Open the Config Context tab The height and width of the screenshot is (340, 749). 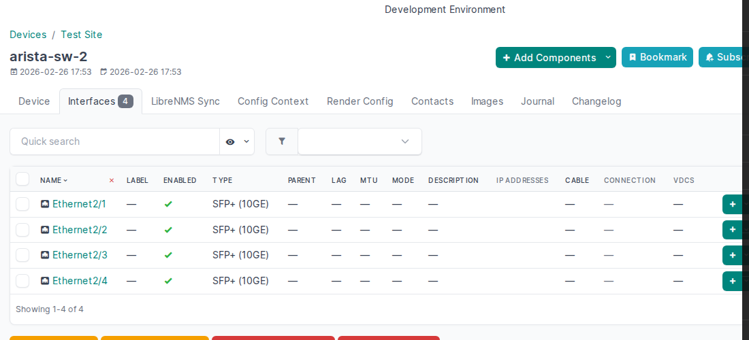click(x=273, y=101)
